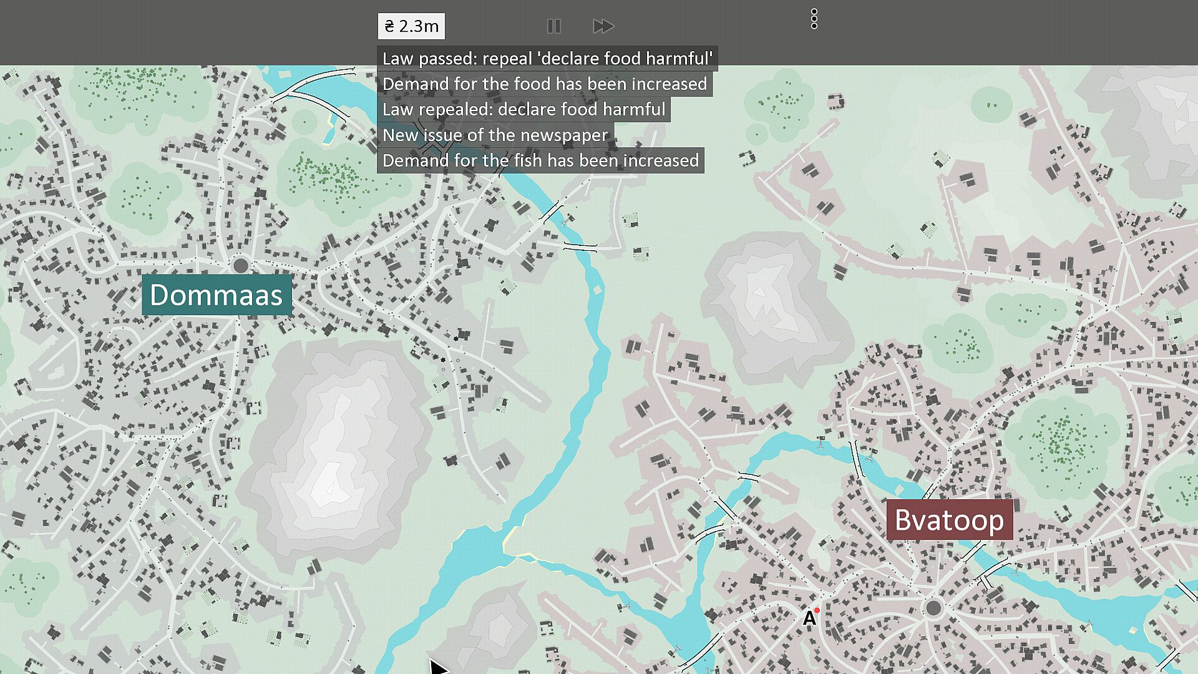
Task: Click the 2.3m money balance display
Action: tap(411, 26)
